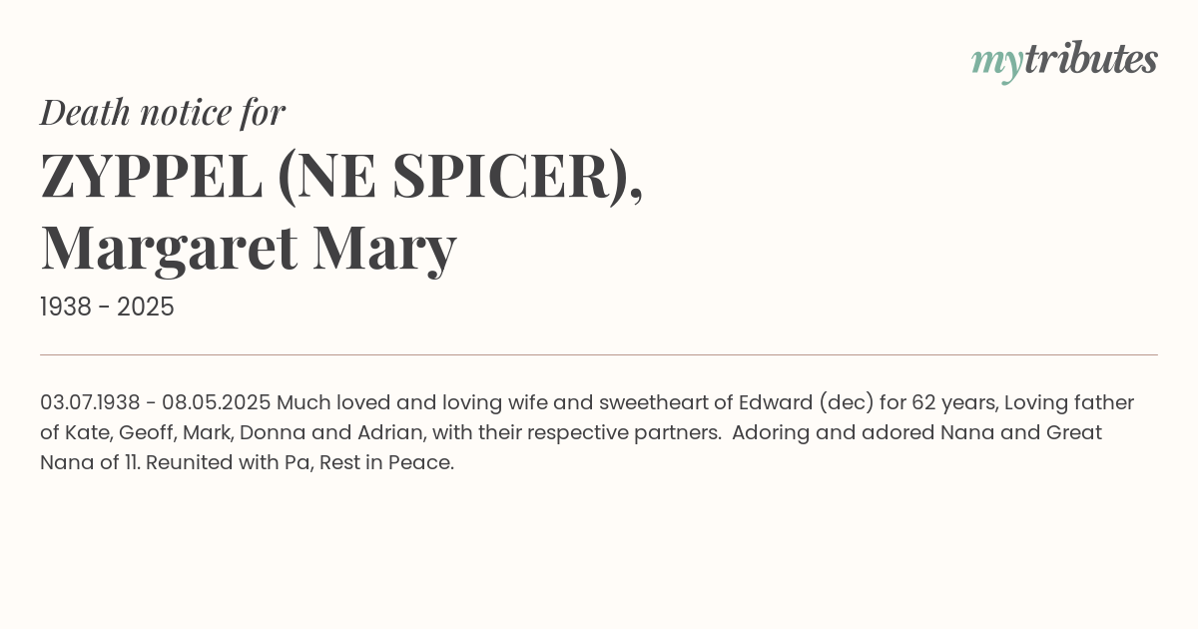Click the green "my" part of logo
The image size is (1198, 629).
point(997,65)
